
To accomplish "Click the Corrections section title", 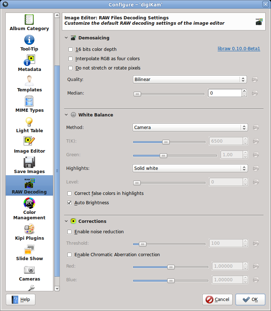I will [x=92, y=221].
